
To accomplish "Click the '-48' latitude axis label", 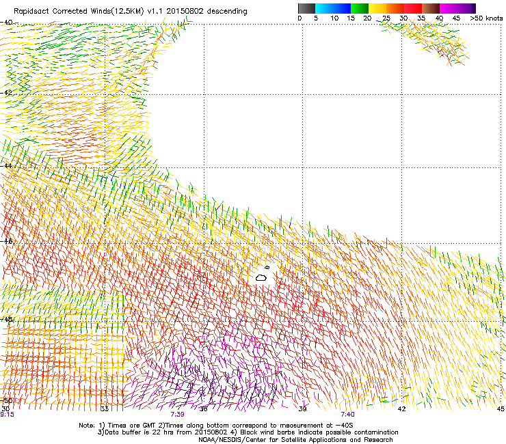I will pyautogui.click(x=6, y=319).
